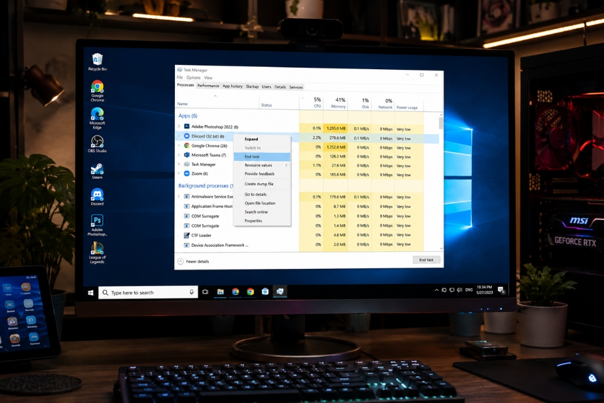Image resolution: width=604 pixels, height=403 pixels.
Task: Click the process list vertical scrollbar thumb
Action: tap(440, 123)
